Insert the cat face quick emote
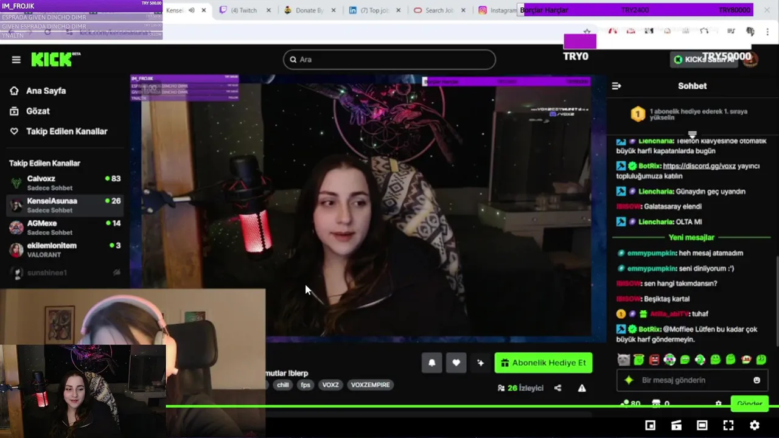The height and width of the screenshot is (438, 779). click(x=623, y=360)
